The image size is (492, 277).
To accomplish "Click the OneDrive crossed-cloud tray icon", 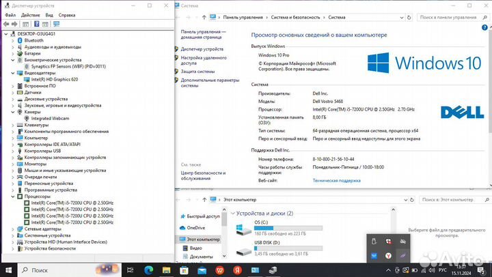I will coord(403,242).
